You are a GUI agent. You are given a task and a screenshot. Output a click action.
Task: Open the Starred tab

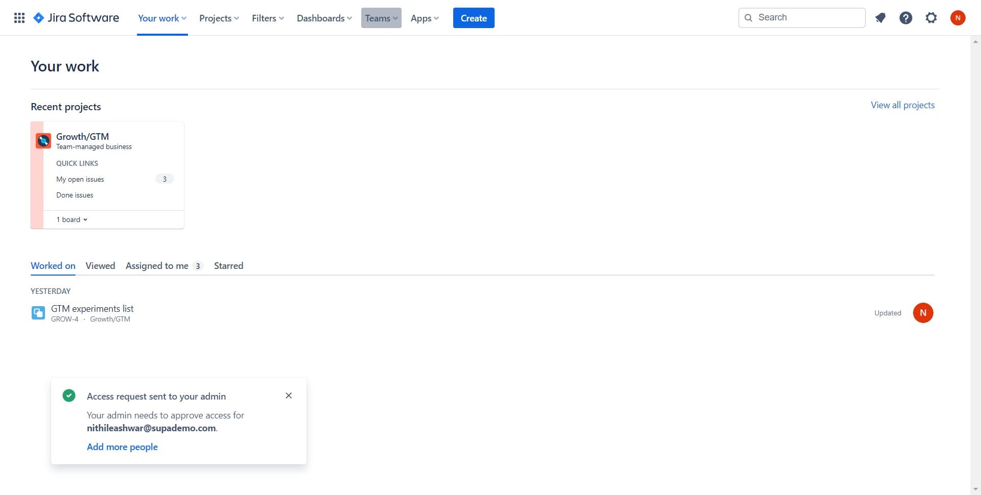pos(228,265)
